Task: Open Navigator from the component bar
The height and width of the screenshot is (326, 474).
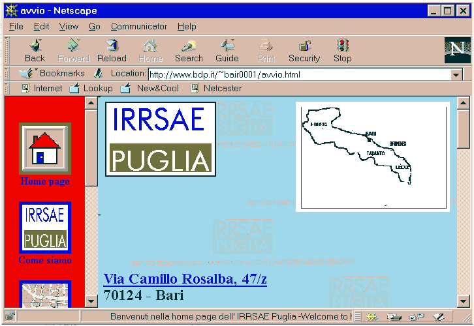Action: pyautogui.click(x=372, y=317)
